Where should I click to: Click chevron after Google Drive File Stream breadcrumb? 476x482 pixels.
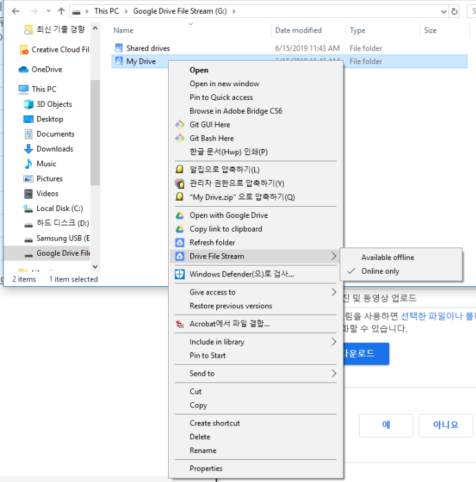[234, 11]
